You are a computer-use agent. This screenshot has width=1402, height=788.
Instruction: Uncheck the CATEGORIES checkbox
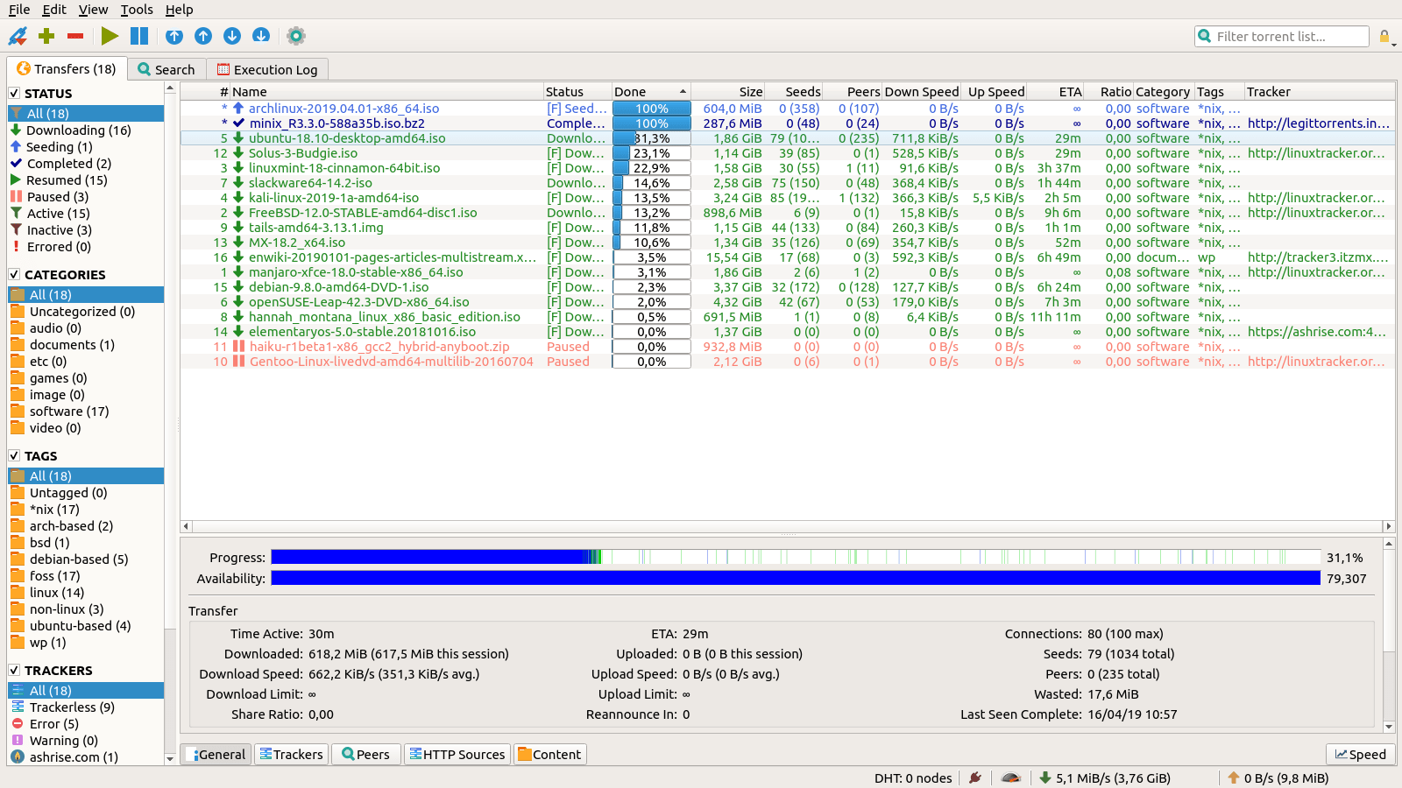[13, 274]
